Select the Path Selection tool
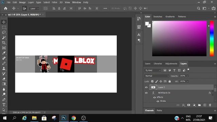Screen dimensions: 217x122 [x=4, y=110]
